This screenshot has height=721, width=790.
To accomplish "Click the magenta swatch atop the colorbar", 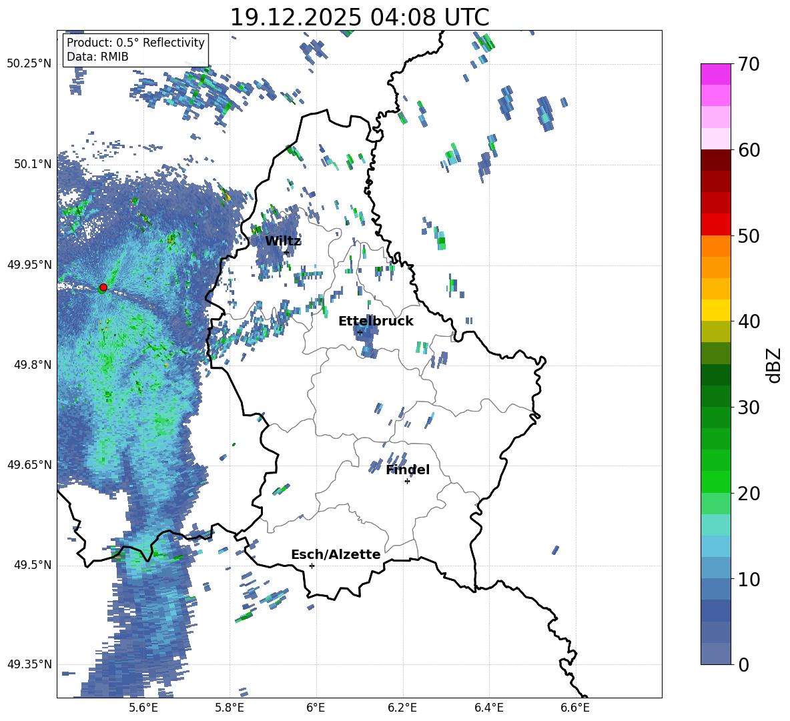I will (x=715, y=74).
